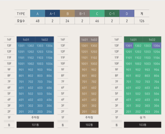The height and width of the screenshot is (134, 165).
Task: Select unit 1401 in building 101동
Action: (26, 40)
